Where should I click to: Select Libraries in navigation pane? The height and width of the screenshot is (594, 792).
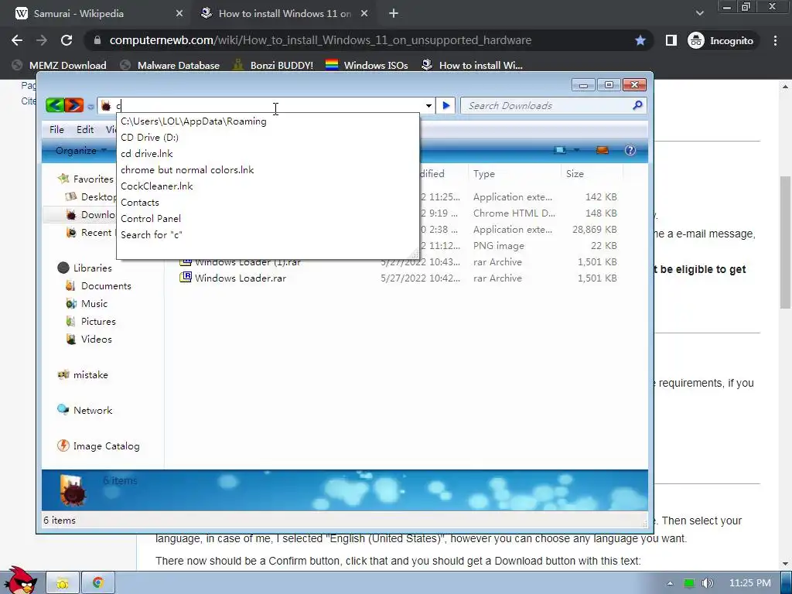point(85,268)
